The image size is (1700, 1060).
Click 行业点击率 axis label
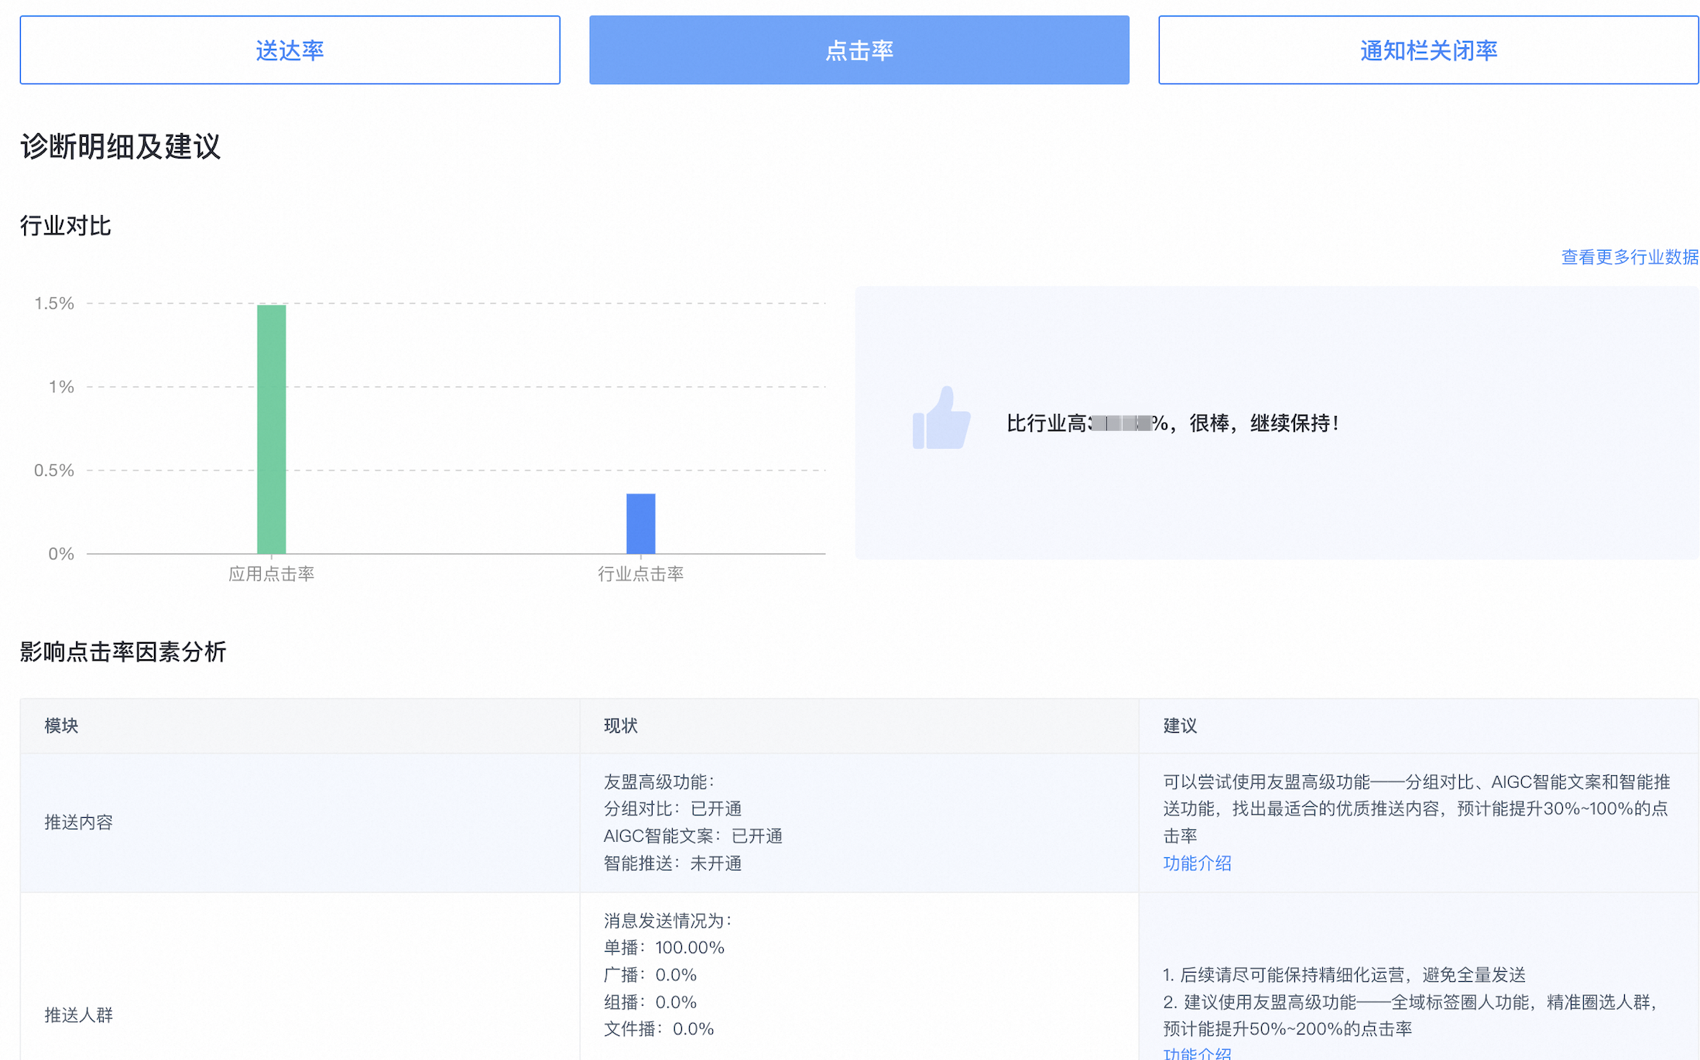[x=641, y=574]
